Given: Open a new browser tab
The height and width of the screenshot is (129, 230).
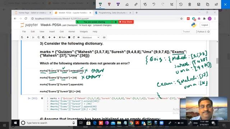Looking at the screenshot, I should point(137,13).
